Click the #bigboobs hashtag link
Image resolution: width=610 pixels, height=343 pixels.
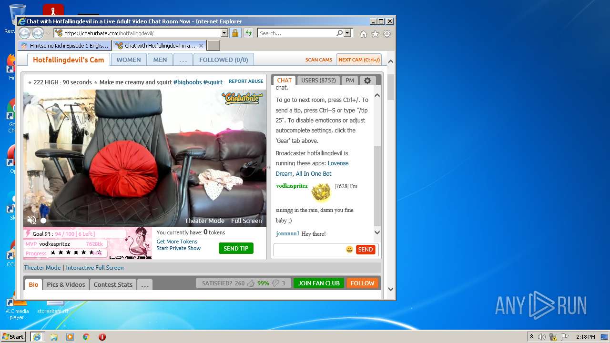(x=188, y=82)
